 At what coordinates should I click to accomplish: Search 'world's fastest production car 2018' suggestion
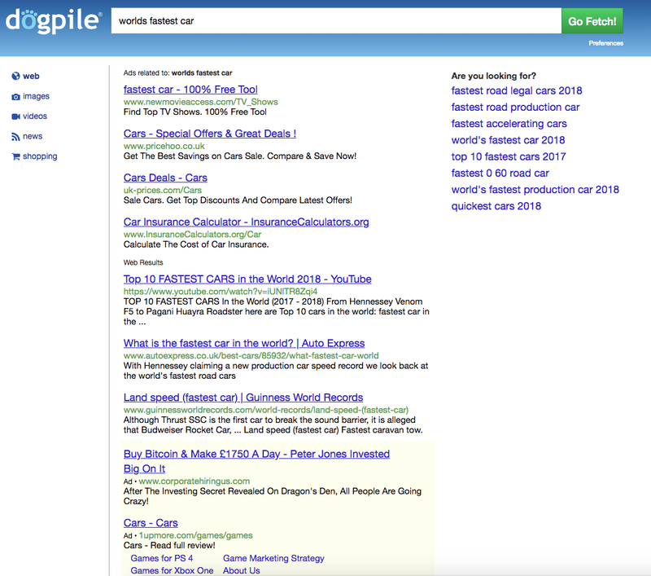point(535,190)
